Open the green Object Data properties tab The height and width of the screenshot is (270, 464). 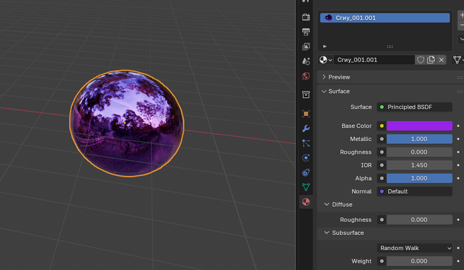306,187
